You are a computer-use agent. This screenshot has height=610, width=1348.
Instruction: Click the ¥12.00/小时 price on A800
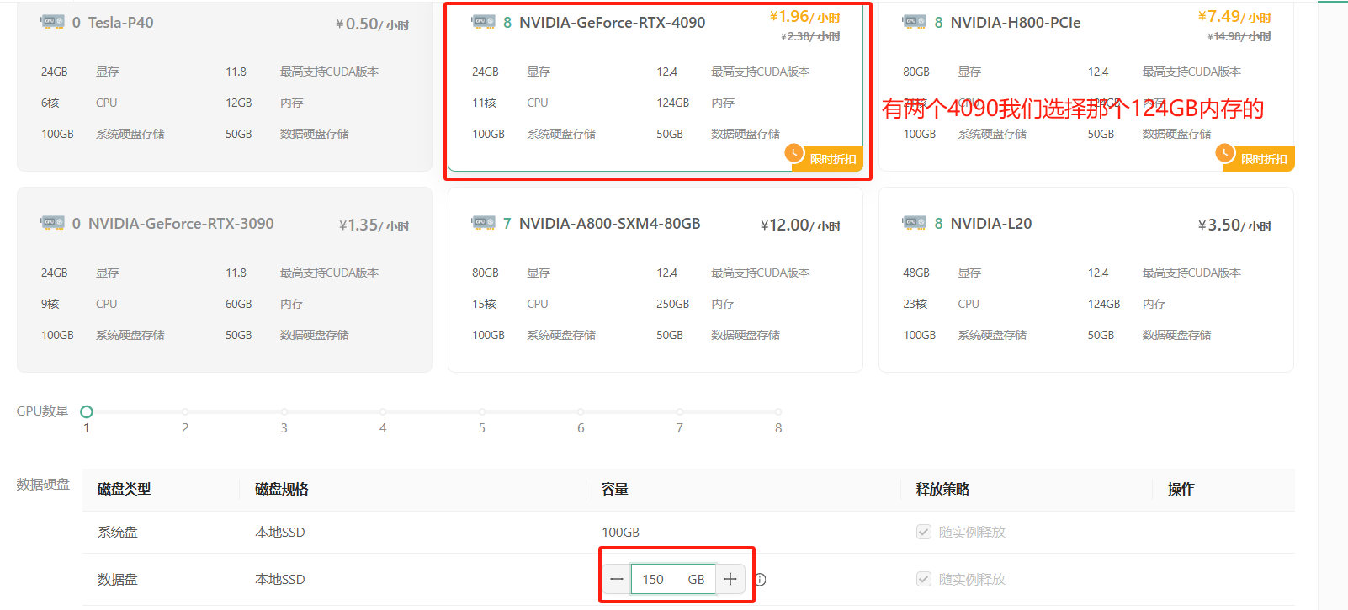point(800,225)
